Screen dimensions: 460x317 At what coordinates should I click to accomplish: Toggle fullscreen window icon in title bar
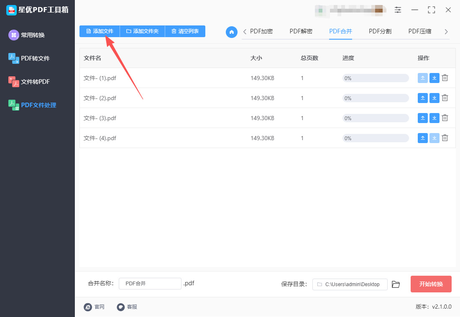click(431, 10)
